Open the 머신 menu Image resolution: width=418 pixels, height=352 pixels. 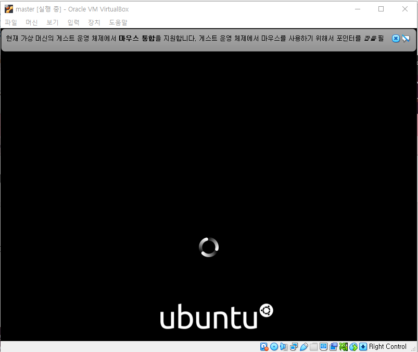31,22
